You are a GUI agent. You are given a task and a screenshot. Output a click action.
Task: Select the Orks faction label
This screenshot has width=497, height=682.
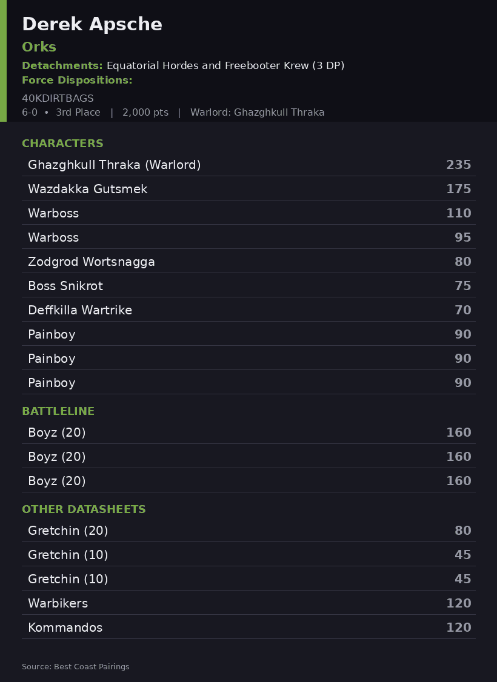(x=39, y=47)
